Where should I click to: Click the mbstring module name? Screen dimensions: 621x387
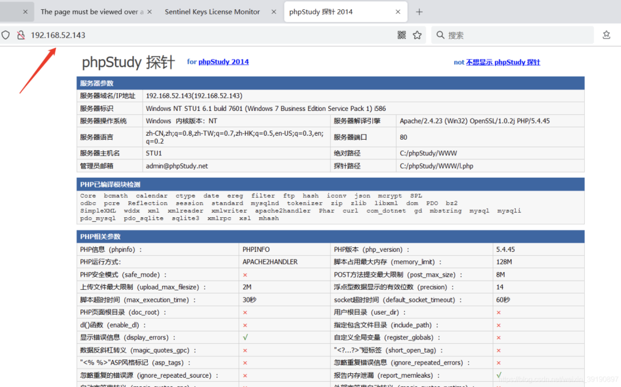pyautogui.click(x=446, y=210)
